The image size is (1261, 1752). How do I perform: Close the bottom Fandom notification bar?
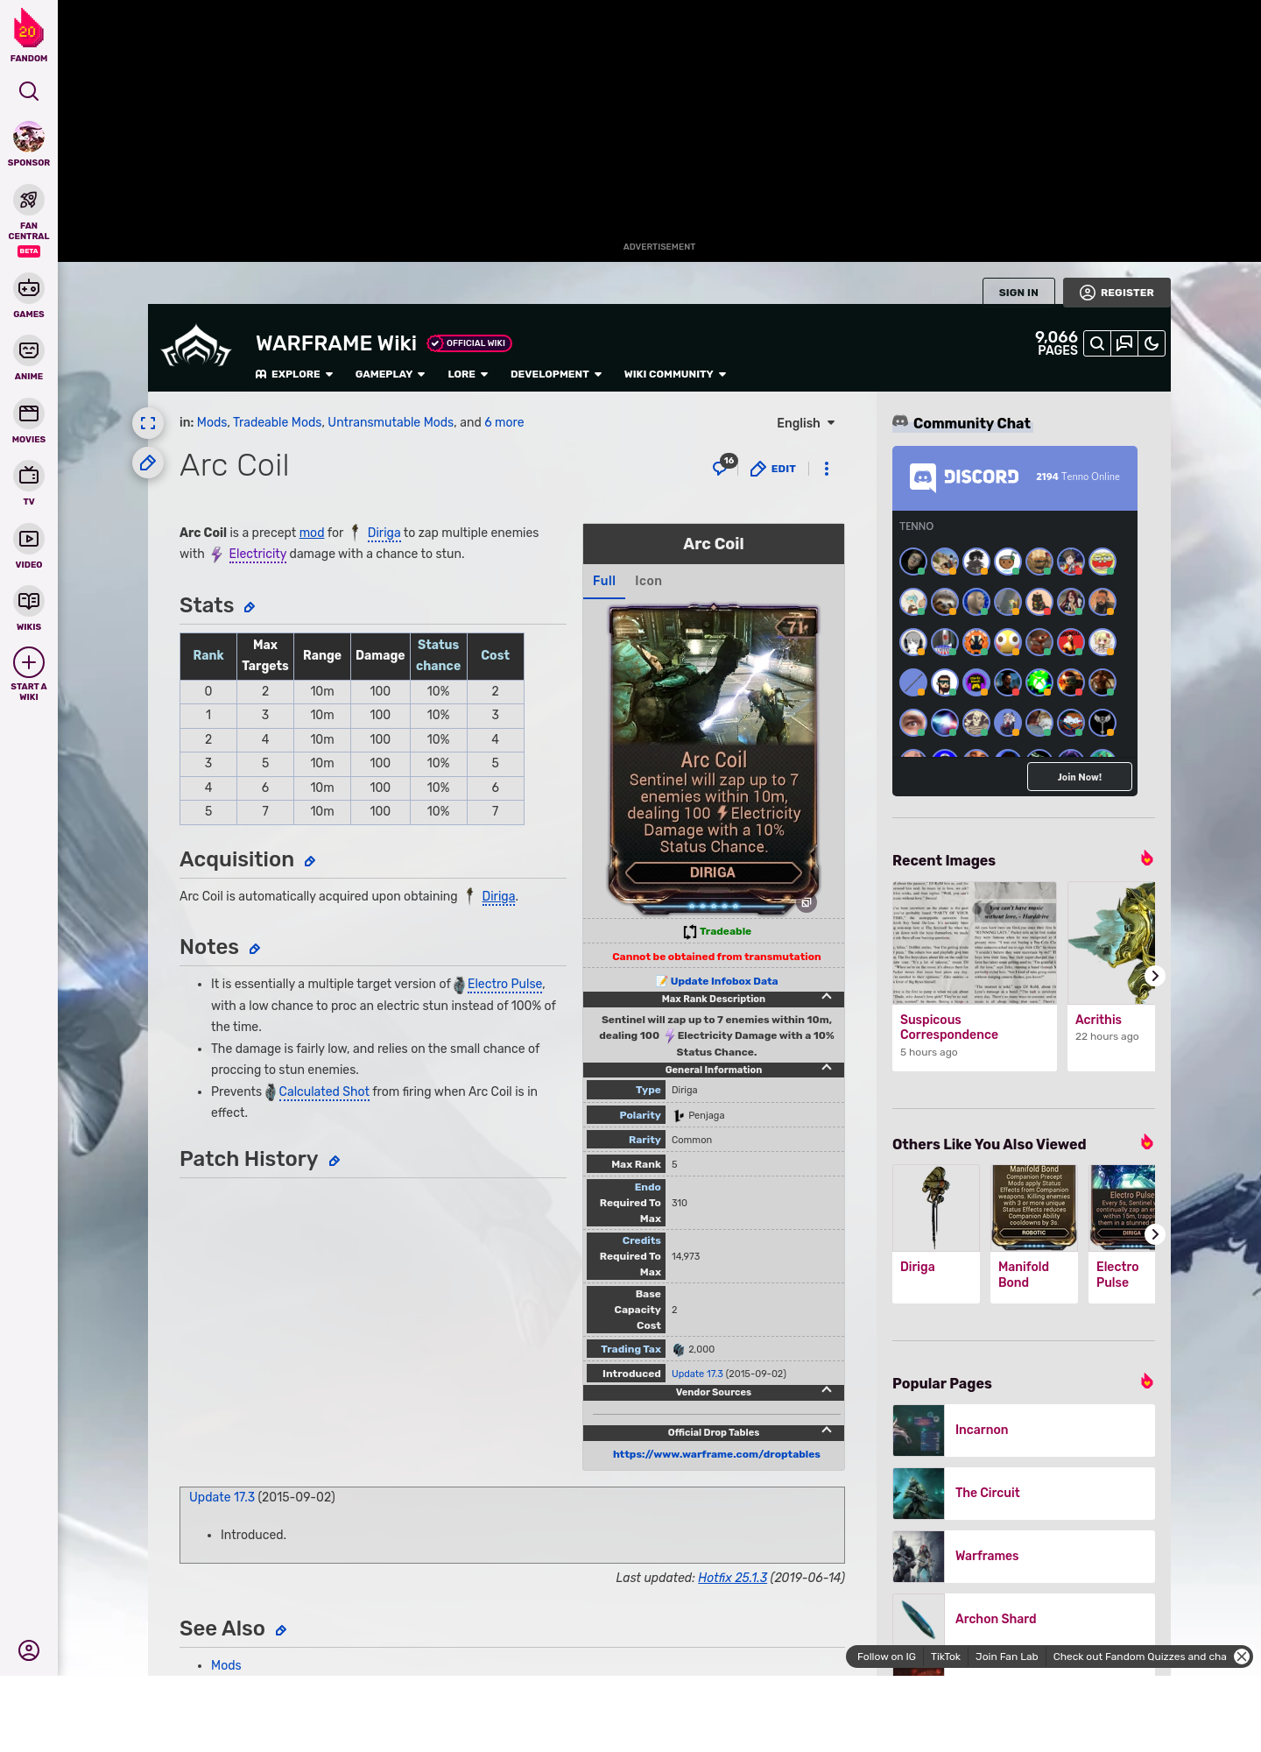coord(1242,1657)
